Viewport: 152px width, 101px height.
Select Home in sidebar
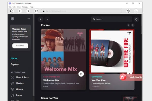tap(14, 58)
